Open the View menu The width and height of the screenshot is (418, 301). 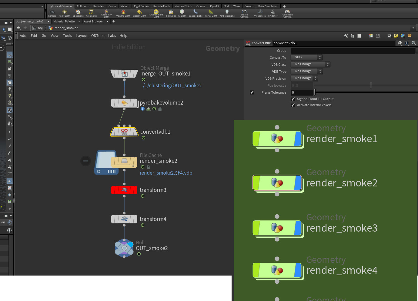click(x=55, y=36)
